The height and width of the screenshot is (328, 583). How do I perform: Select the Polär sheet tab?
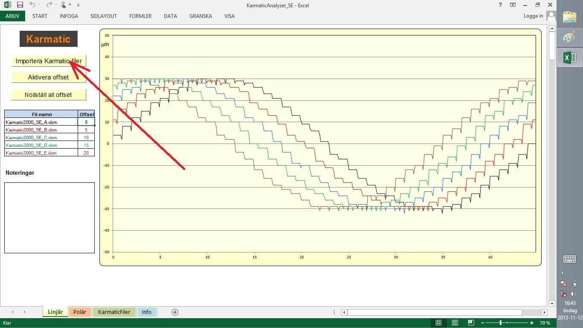(80, 312)
